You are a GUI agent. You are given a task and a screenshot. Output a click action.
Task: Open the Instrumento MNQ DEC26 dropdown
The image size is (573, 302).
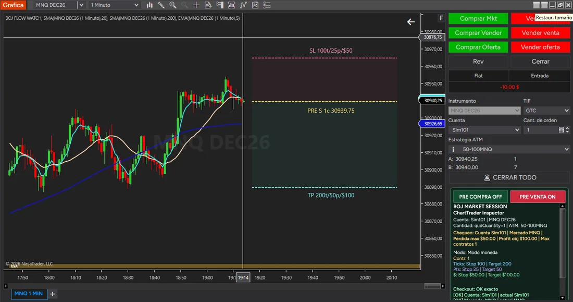tap(484, 111)
